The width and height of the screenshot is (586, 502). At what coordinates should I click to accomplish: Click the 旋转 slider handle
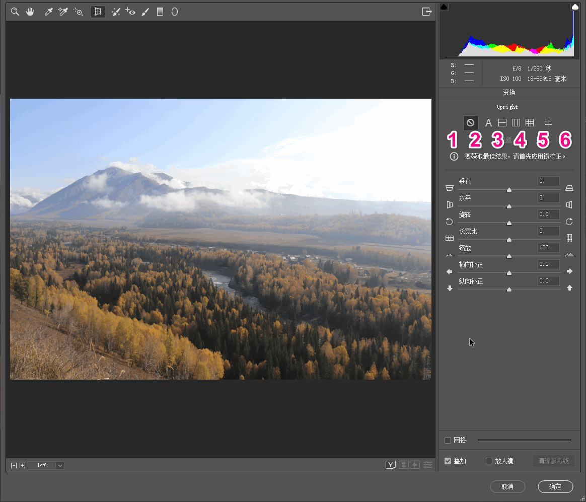tap(509, 223)
